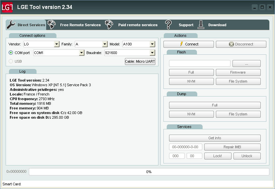Click the download arrow icon
This screenshot has width=275, height=189.
(x=201, y=25)
